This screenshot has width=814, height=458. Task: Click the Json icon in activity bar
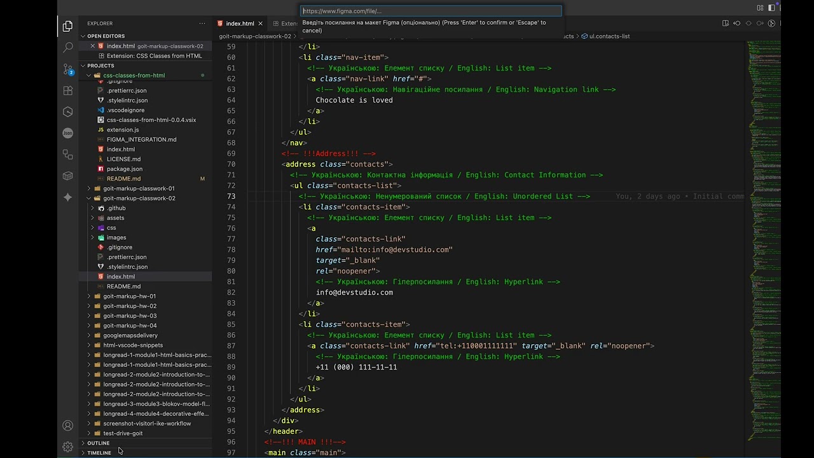(68, 133)
